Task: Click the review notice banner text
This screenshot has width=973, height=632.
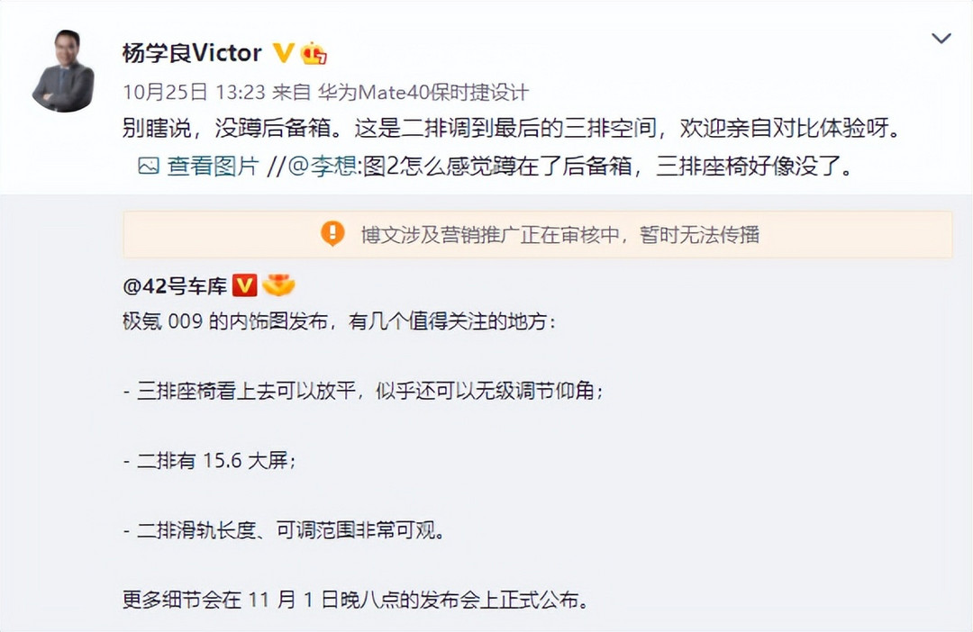Action: tap(560, 234)
